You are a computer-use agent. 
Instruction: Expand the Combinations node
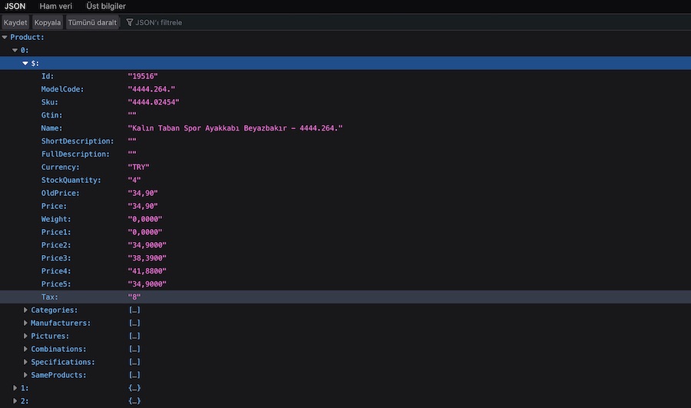tap(25, 349)
